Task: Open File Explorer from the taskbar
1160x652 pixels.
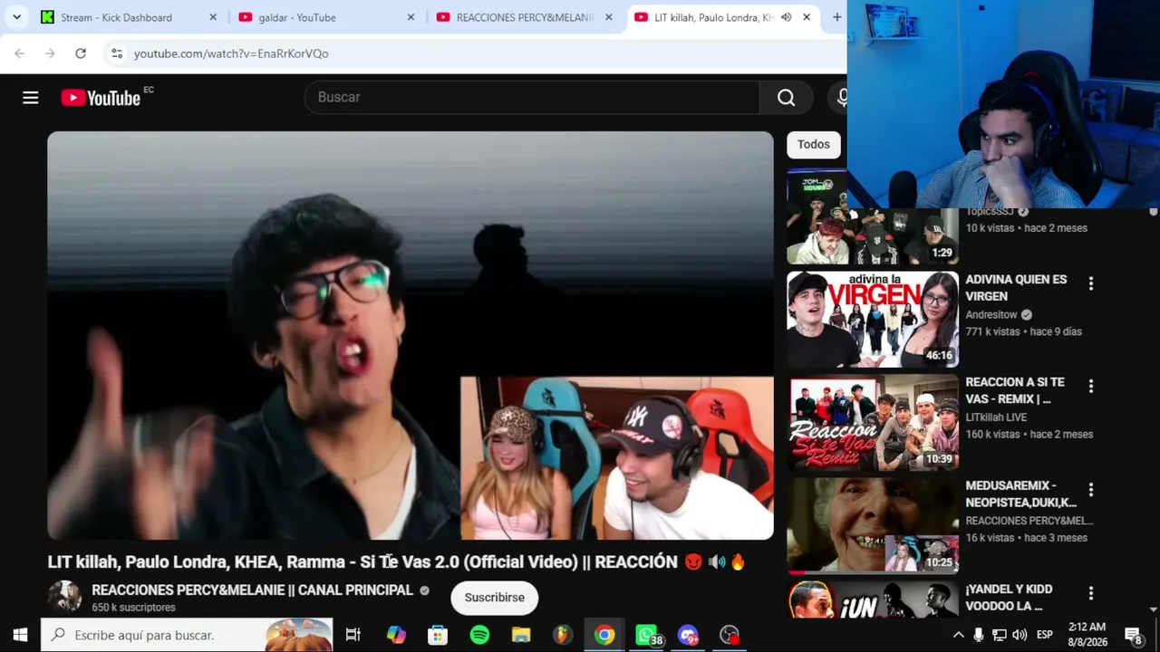Action: (x=521, y=635)
